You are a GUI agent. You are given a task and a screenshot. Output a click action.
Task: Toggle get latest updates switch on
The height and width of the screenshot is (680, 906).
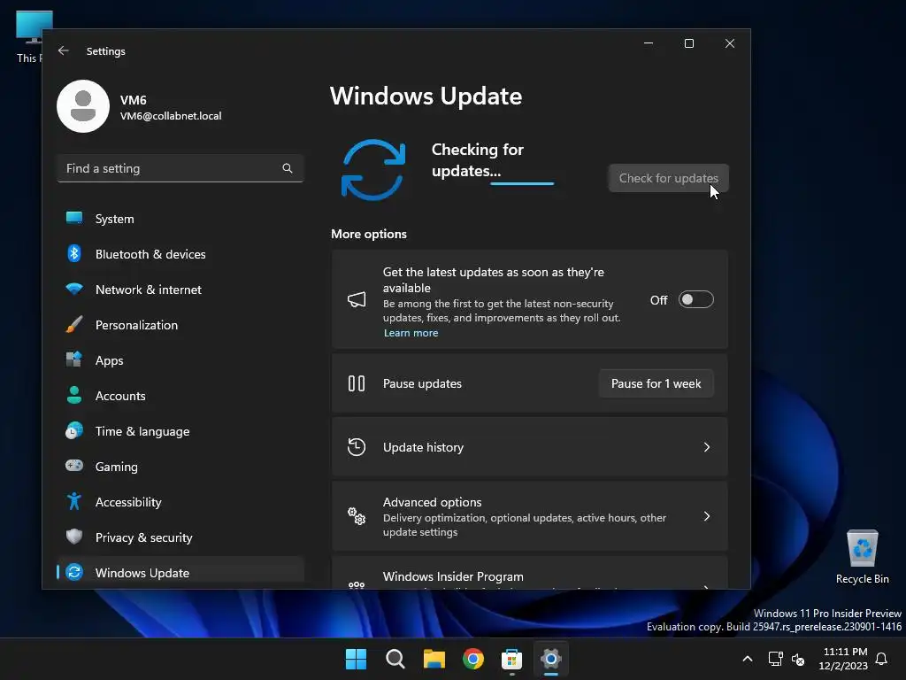(x=695, y=299)
